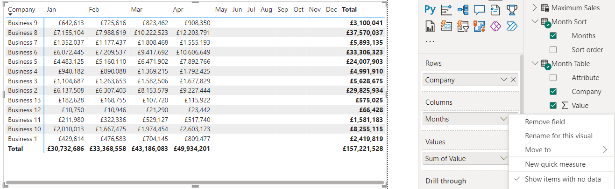Sort by the Total column header
Viewport: 615px width, 189px height.
[x=349, y=9]
